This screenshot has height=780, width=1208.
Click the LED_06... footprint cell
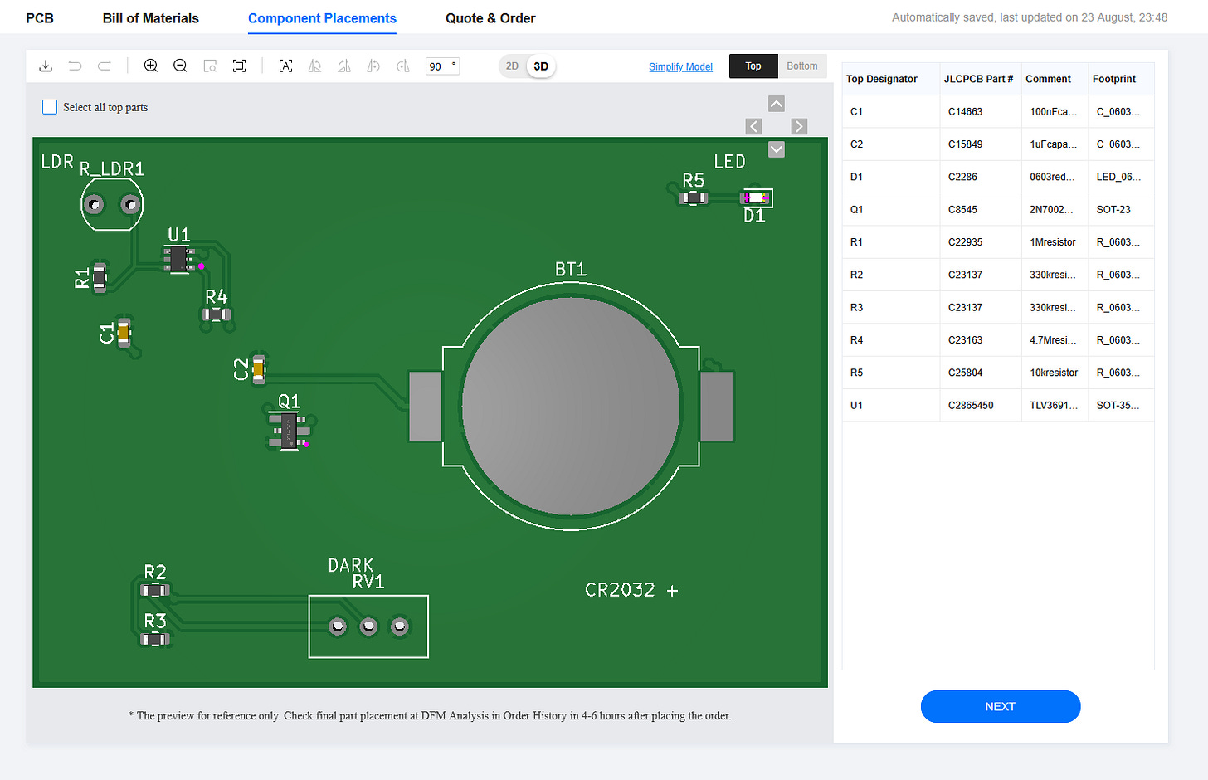tap(1121, 177)
